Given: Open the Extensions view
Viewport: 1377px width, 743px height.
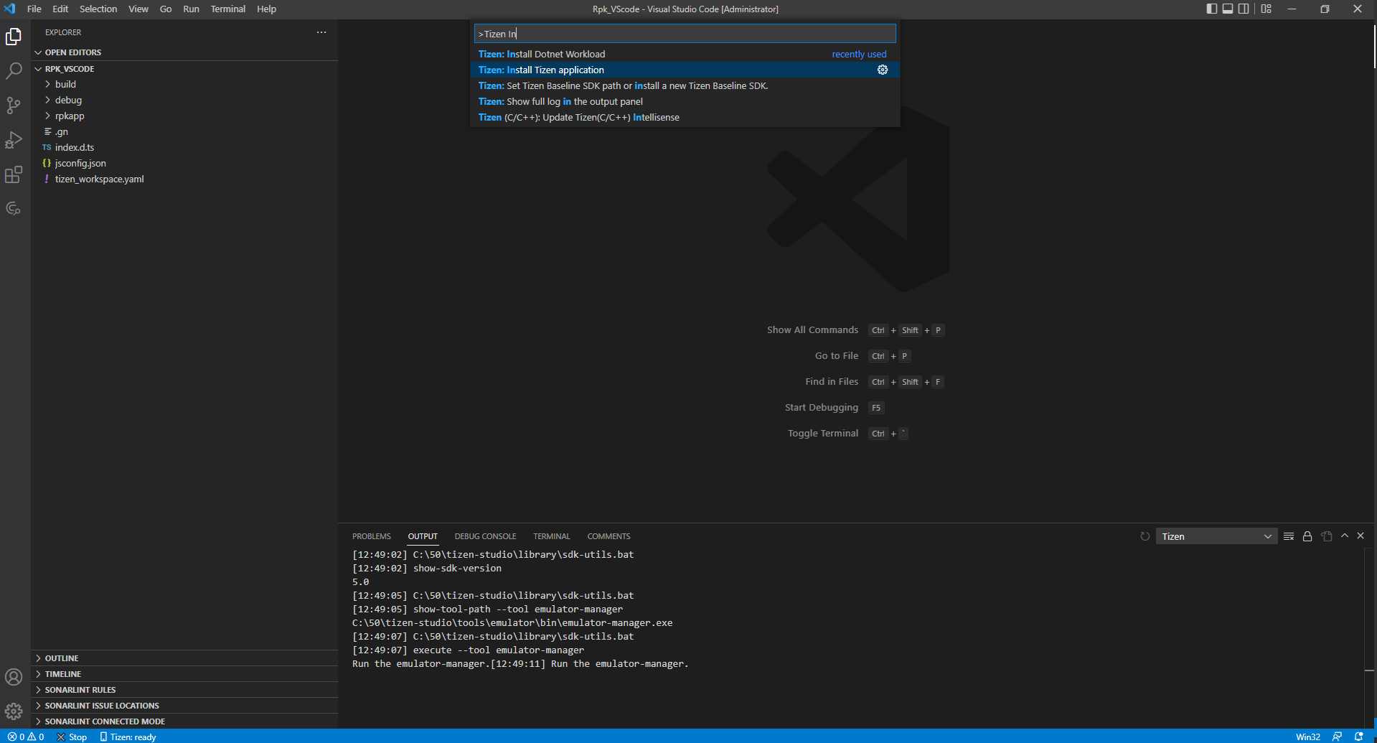Looking at the screenshot, I should point(14,174).
